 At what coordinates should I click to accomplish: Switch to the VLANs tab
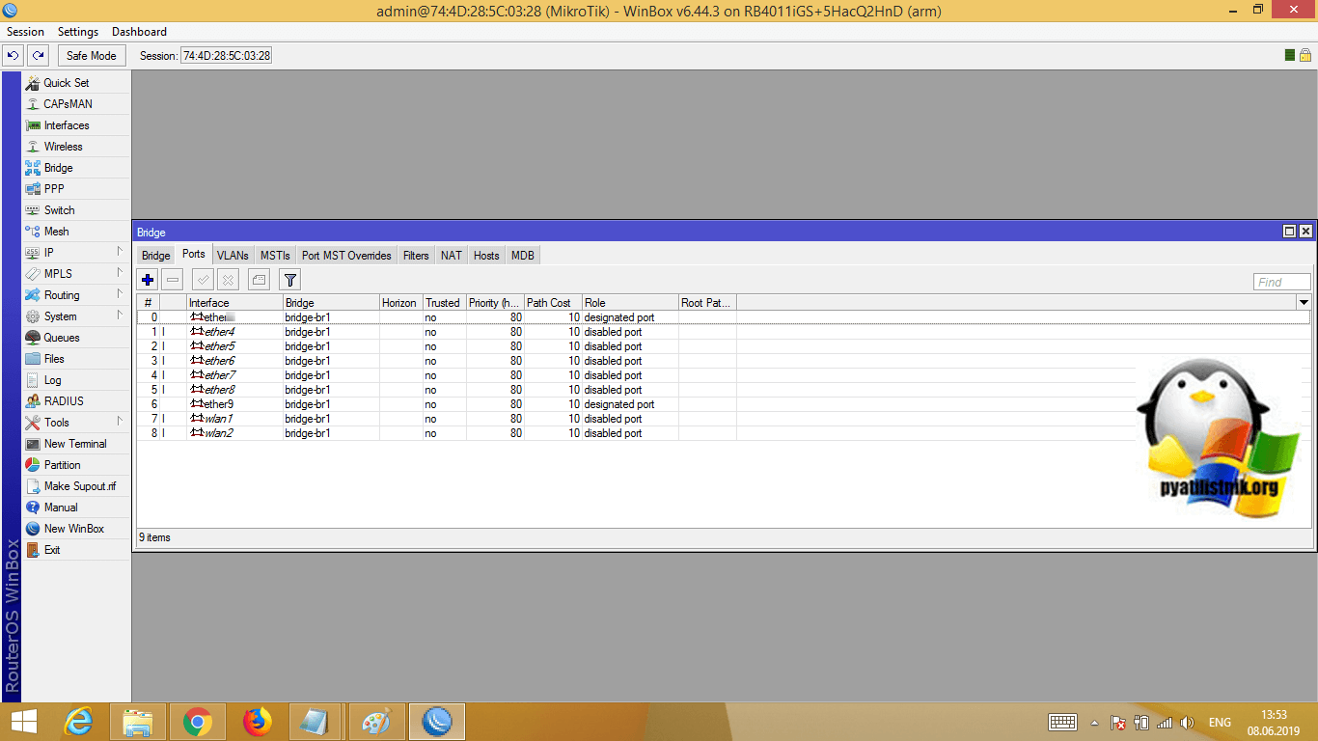coord(233,256)
